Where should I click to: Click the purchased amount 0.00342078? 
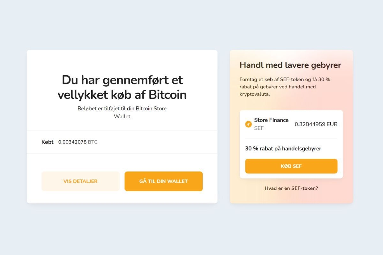pos(72,142)
